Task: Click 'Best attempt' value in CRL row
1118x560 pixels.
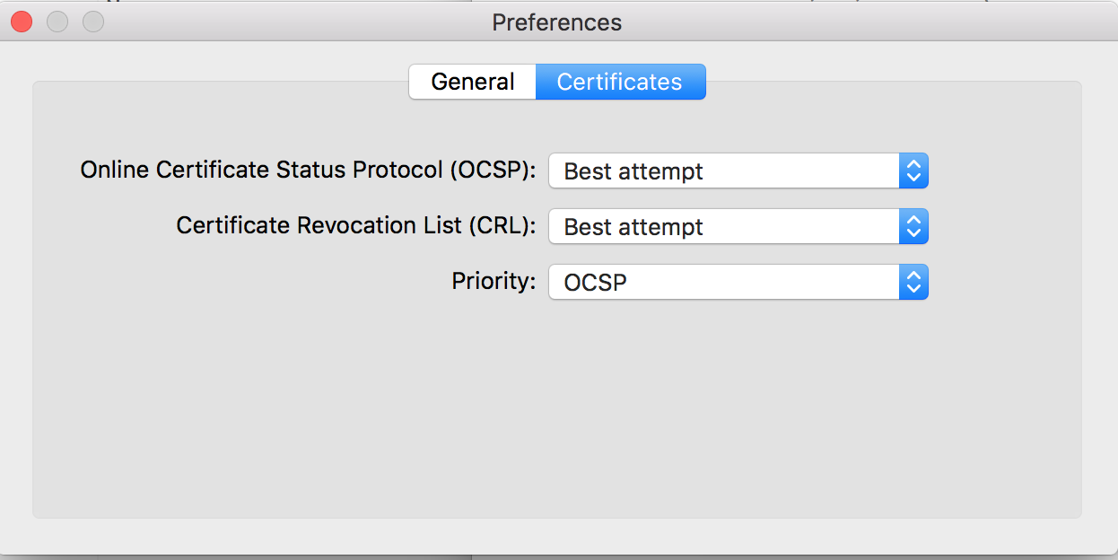Action: click(633, 227)
